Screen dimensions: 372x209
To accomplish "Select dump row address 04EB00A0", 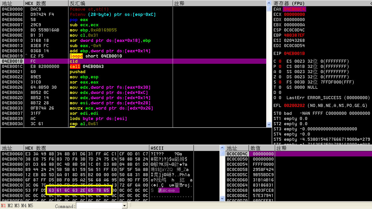I will (12, 175).
